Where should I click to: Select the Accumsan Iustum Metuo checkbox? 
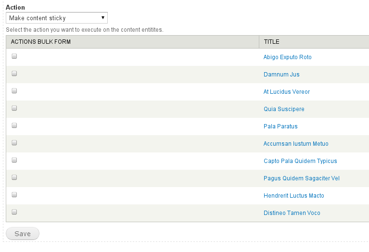pyautogui.click(x=14, y=143)
